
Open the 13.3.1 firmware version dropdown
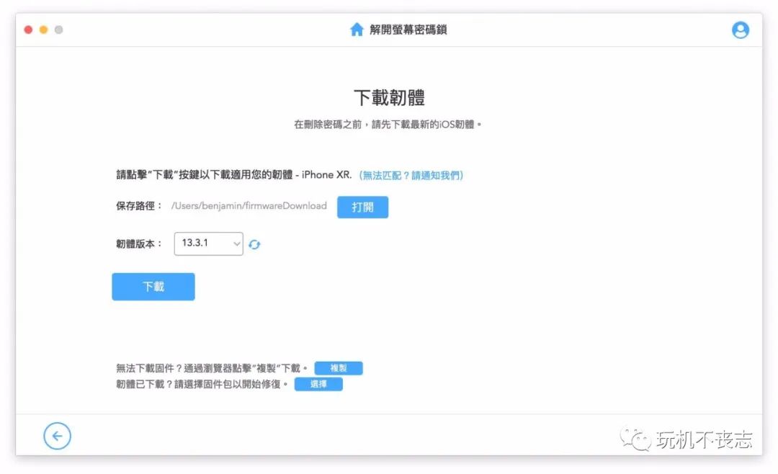click(x=208, y=243)
